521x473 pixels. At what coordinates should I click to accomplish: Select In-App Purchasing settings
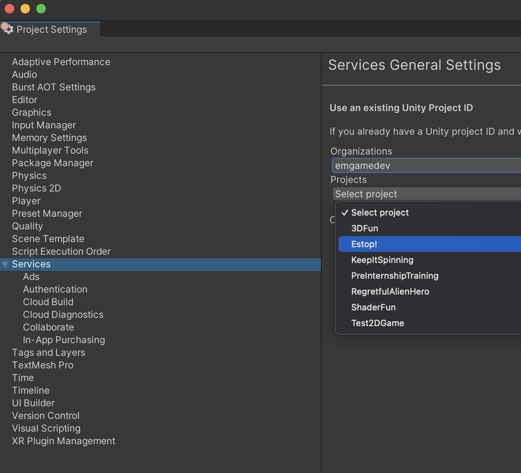coord(64,340)
